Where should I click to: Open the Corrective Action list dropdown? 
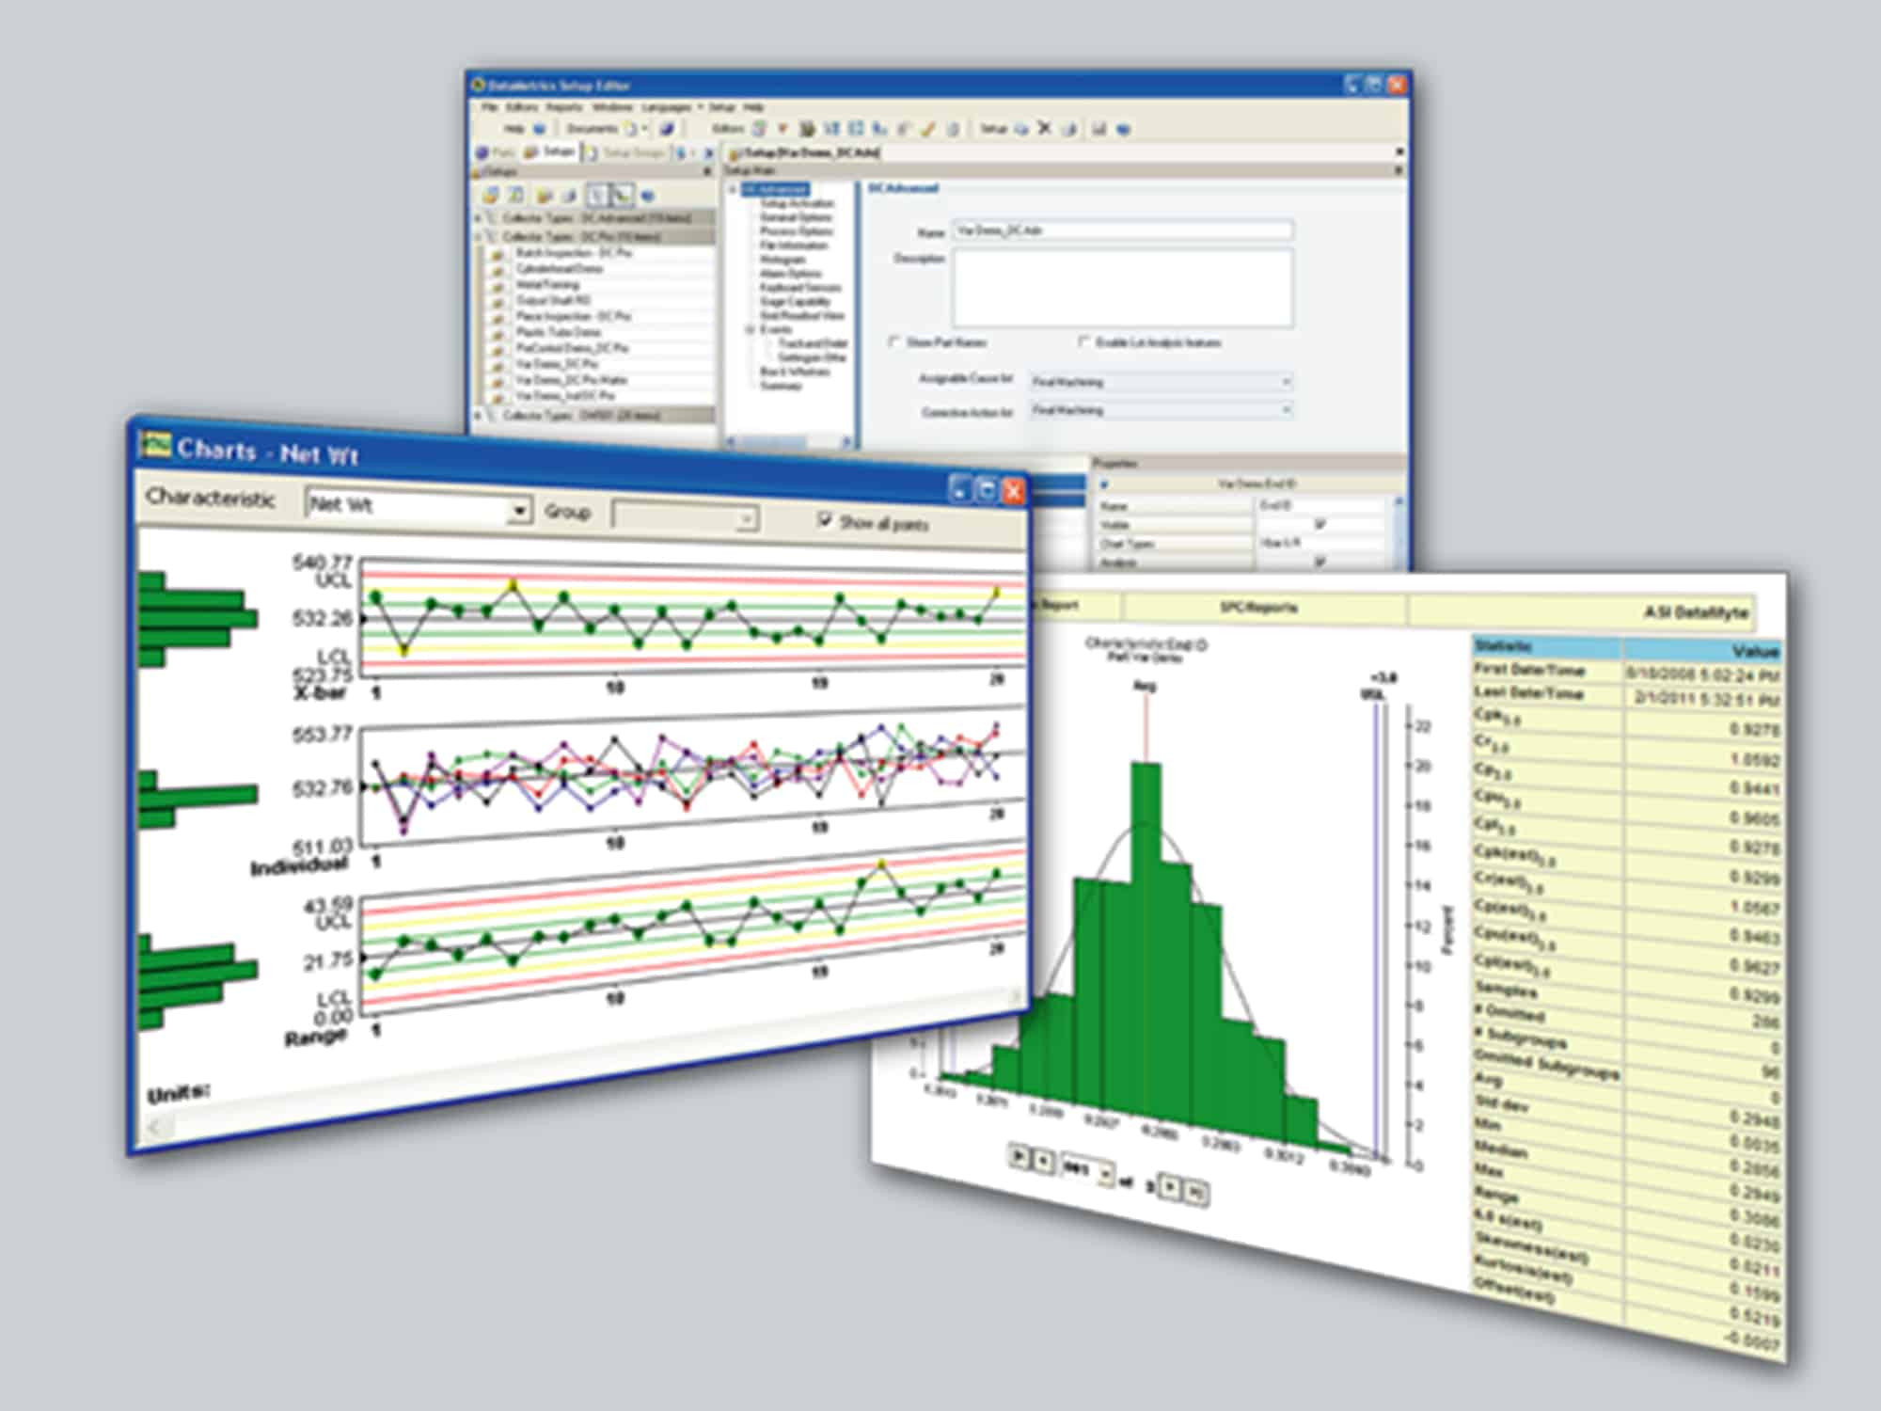tap(1286, 410)
